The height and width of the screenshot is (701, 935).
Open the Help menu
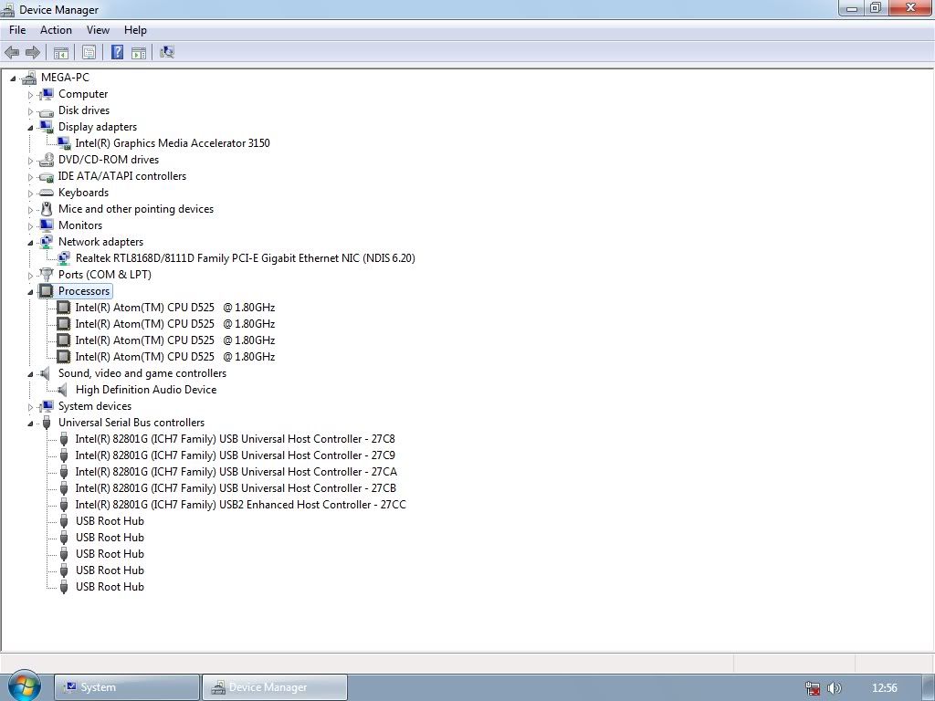pos(135,30)
